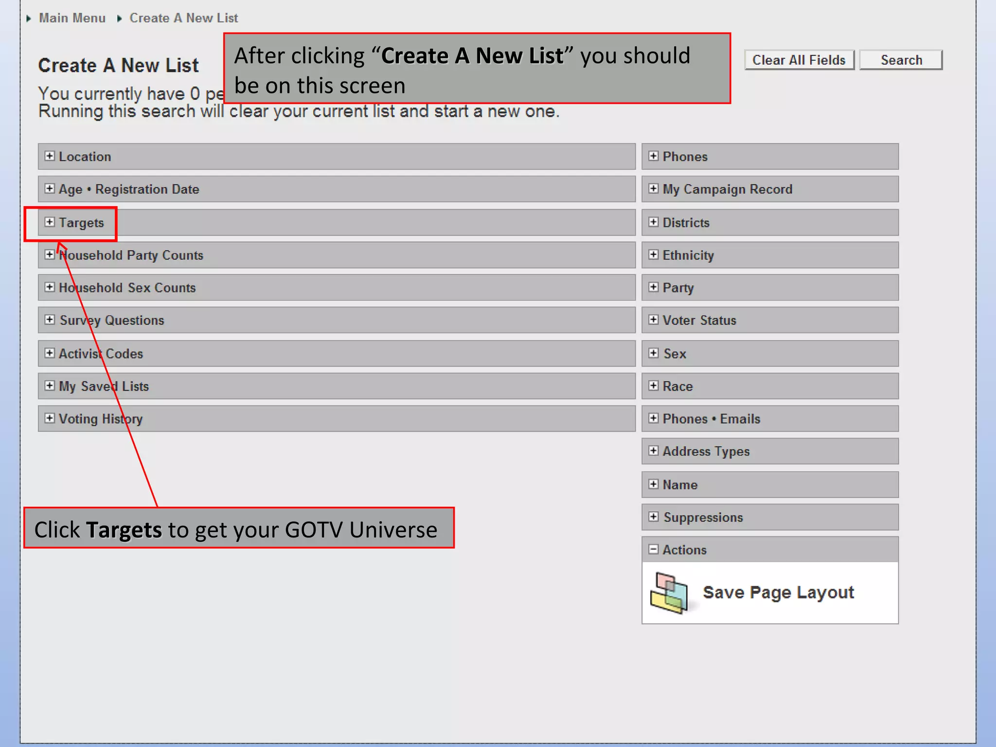Image resolution: width=996 pixels, height=747 pixels.
Task: Expand the Race section
Action: [654, 386]
